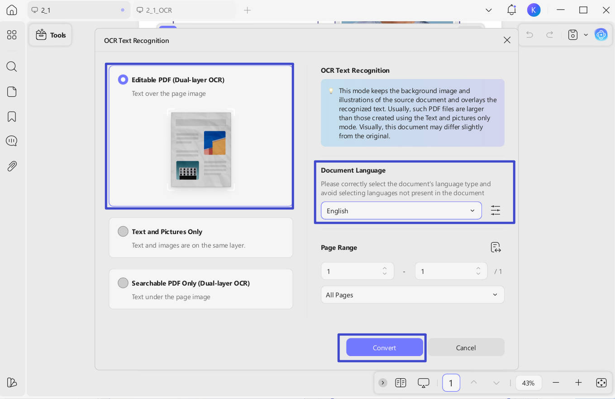Viewport: 615px width, 399px height.
Task: Click the zoom in plus button
Action: click(578, 383)
